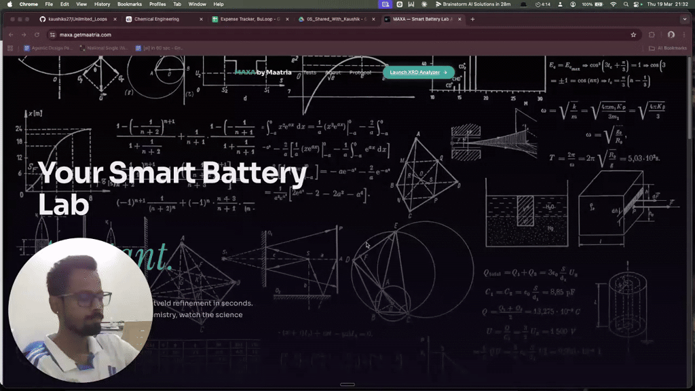Open the Agentic Design bookmark
The height and width of the screenshot is (391, 695).
coord(48,48)
